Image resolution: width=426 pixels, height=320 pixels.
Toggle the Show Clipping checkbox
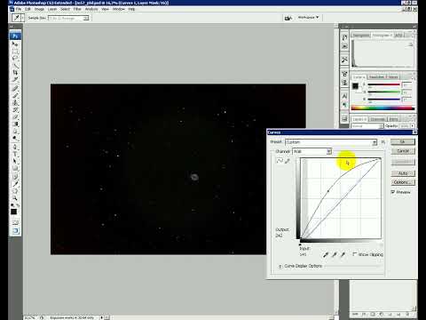point(355,254)
